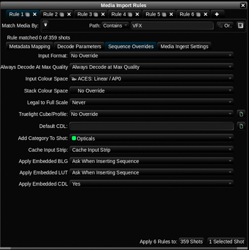
Task: Add a new rule with the plus icon
Action: pos(217,15)
